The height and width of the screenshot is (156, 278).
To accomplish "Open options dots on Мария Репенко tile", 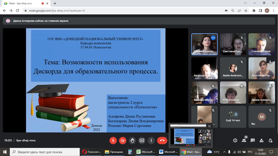I will coord(213,38).
